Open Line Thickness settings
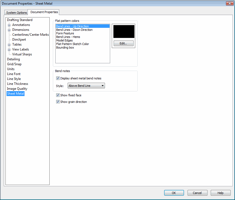 17,84
